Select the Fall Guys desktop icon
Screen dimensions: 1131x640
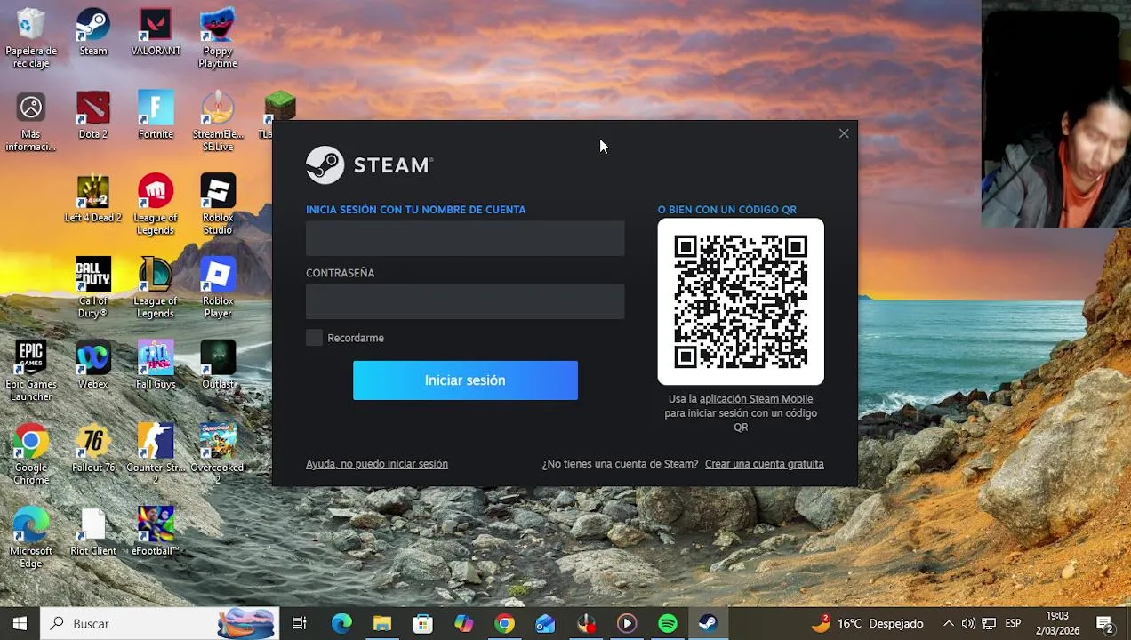(156, 365)
